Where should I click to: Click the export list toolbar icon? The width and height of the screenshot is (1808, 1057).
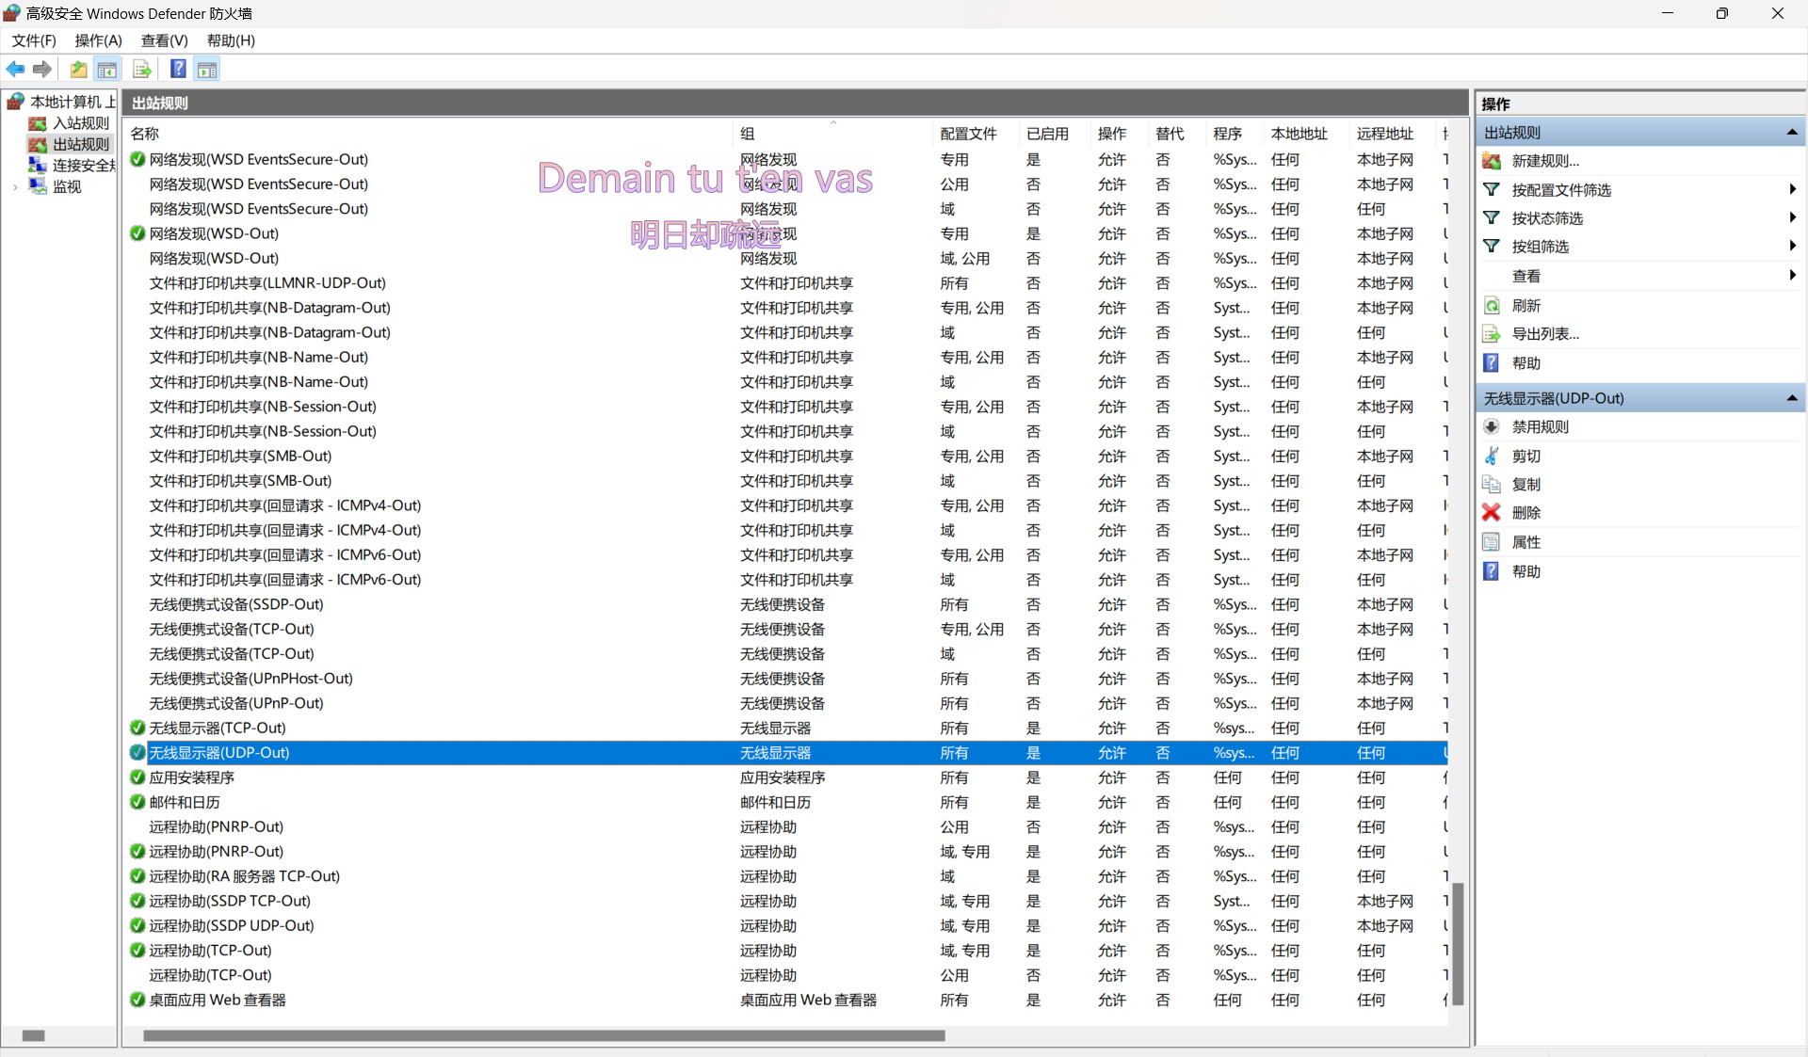click(x=142, y=69)
